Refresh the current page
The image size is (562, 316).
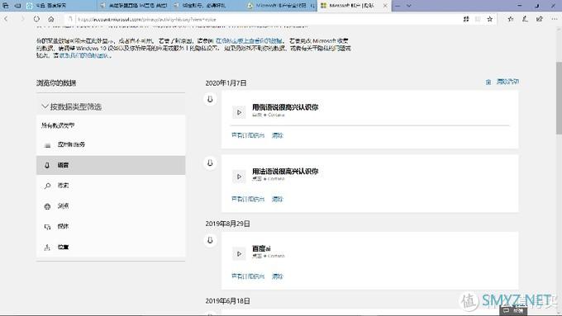click(x=36, y=19)
